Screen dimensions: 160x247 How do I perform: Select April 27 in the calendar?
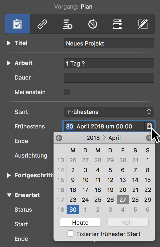click(123, 200)
